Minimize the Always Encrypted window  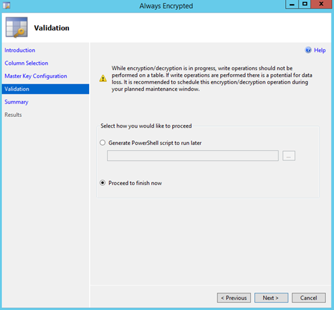pos(292,4)
